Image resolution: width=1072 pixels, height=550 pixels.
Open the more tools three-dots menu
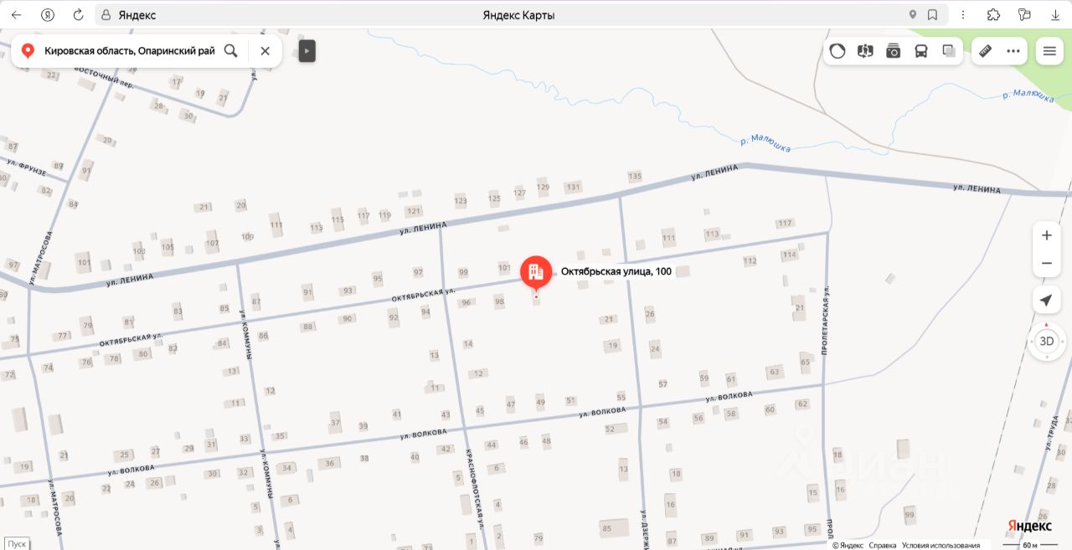1013,51
